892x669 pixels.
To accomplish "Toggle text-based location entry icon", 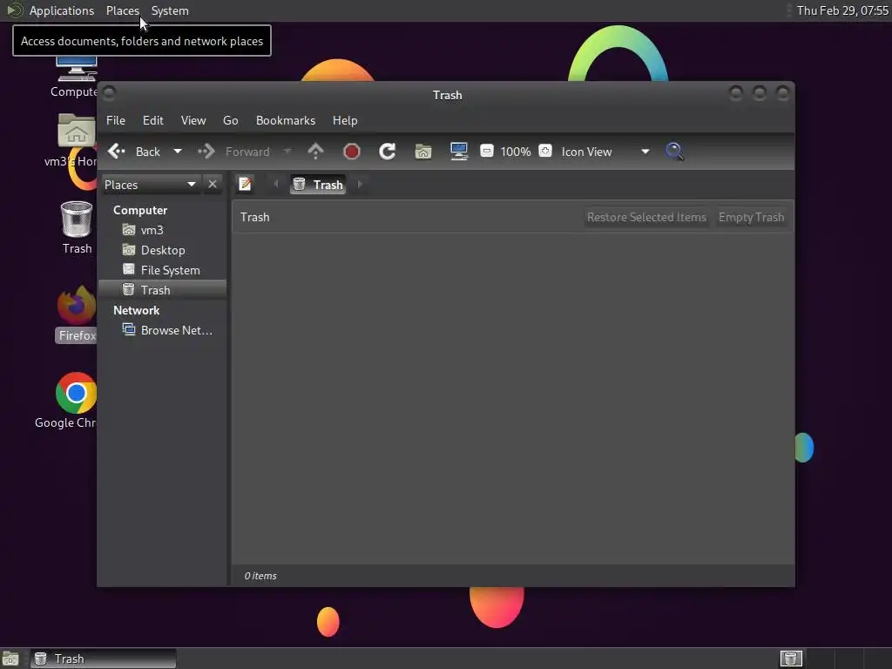I will 245,185.
